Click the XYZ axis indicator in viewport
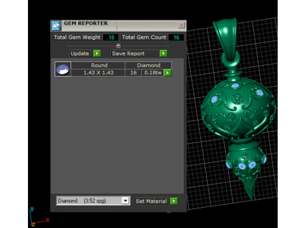The width and height of the screenshot is (305, 228). [x=39, y=217]
